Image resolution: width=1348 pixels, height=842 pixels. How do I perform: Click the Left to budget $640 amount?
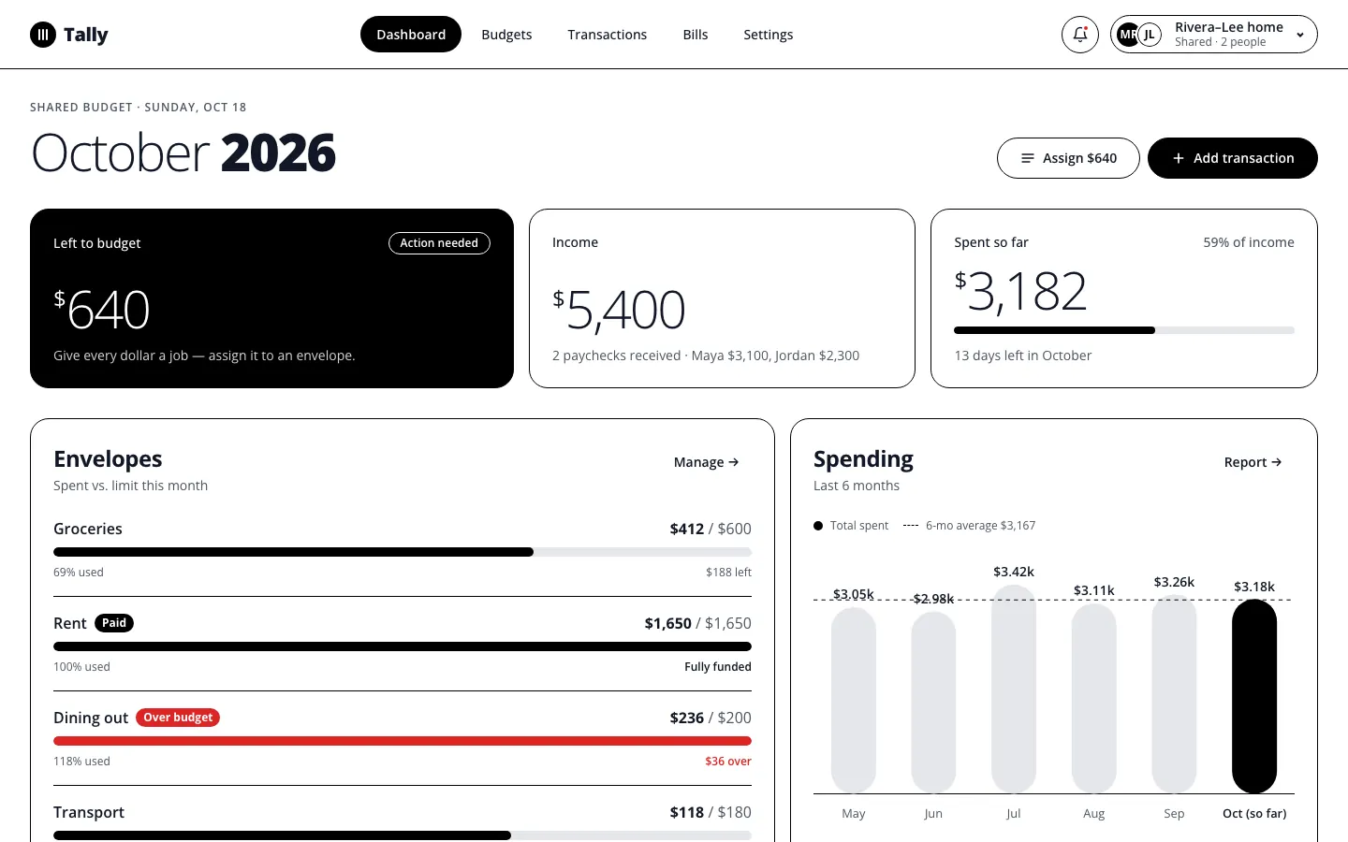(x=101, y=310)
